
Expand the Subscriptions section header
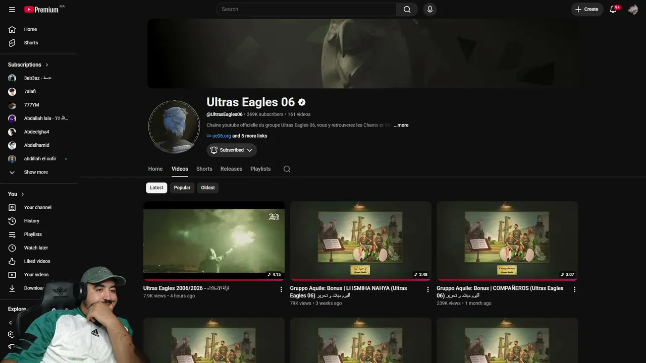(28, 65)
